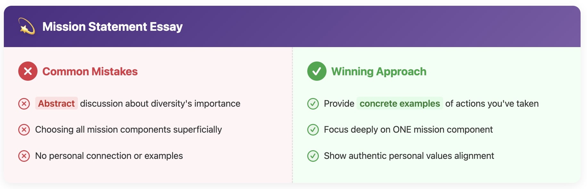Click the green checkmark circle beside Winning Approach
Screen dimensions: 587x189
coord(317,71)
